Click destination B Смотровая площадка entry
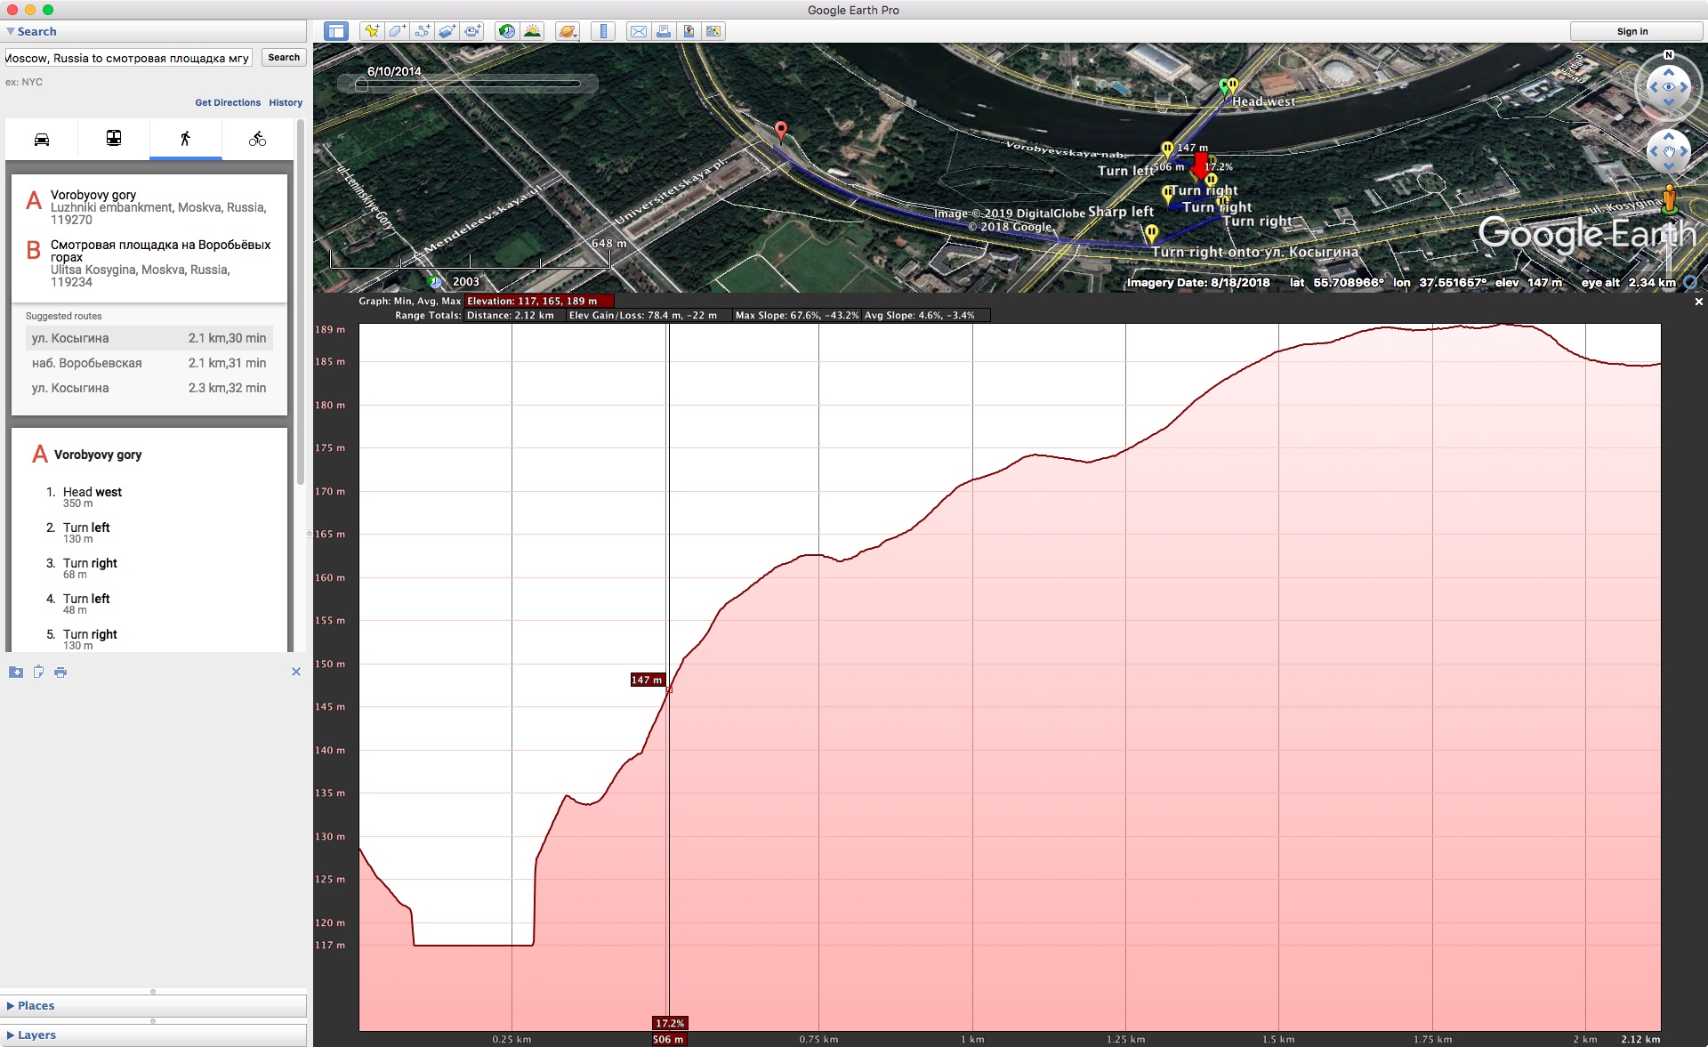 point(149,262)
